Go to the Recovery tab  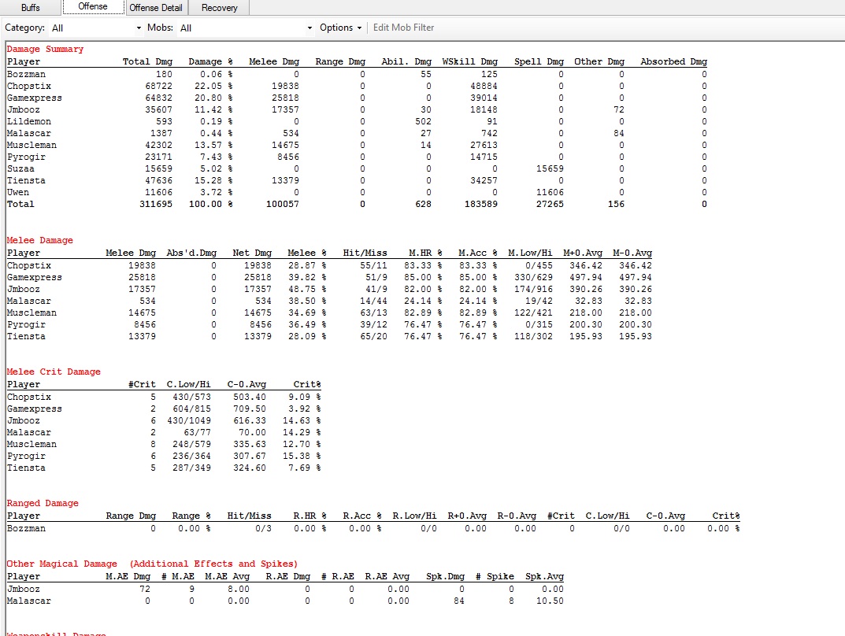click(x=219, y=8)
